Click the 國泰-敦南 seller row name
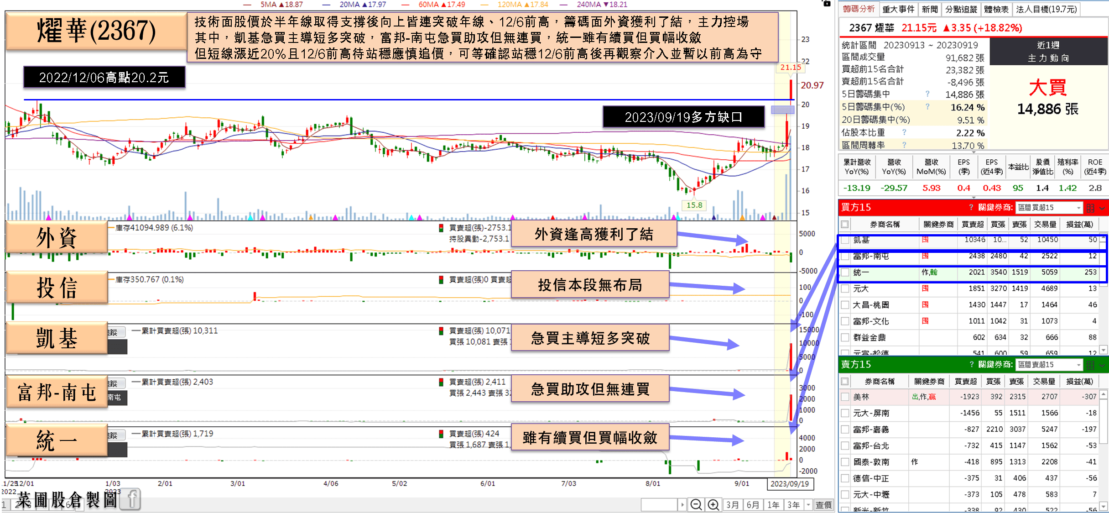 tap(871, 462)
